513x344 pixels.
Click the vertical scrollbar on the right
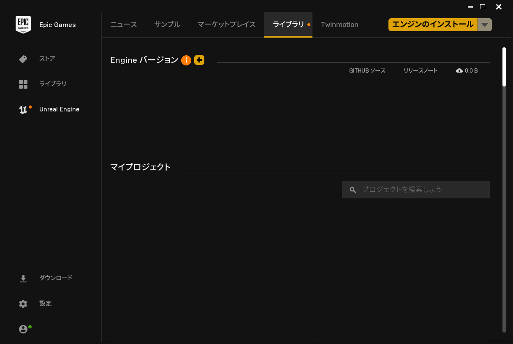[505, 65]
